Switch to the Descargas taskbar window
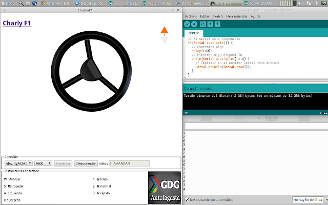The width and height of the screenshot is (328, 205). click(x=90, y=3)
